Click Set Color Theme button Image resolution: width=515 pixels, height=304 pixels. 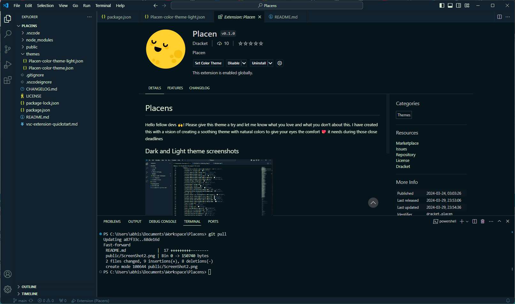[x=208, y=63]
